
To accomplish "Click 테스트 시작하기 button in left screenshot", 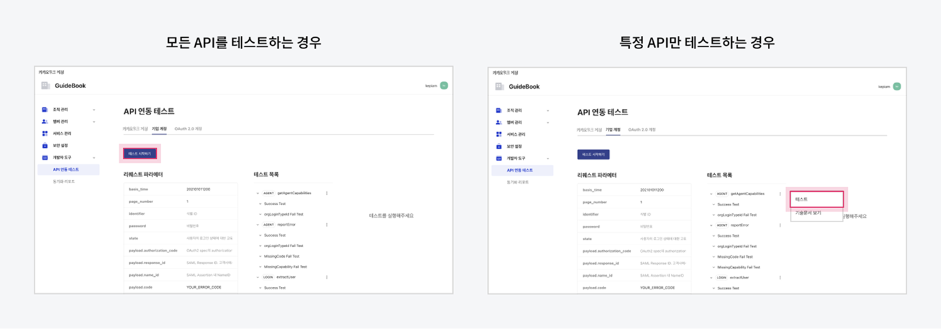I will [x=140, y=153].
